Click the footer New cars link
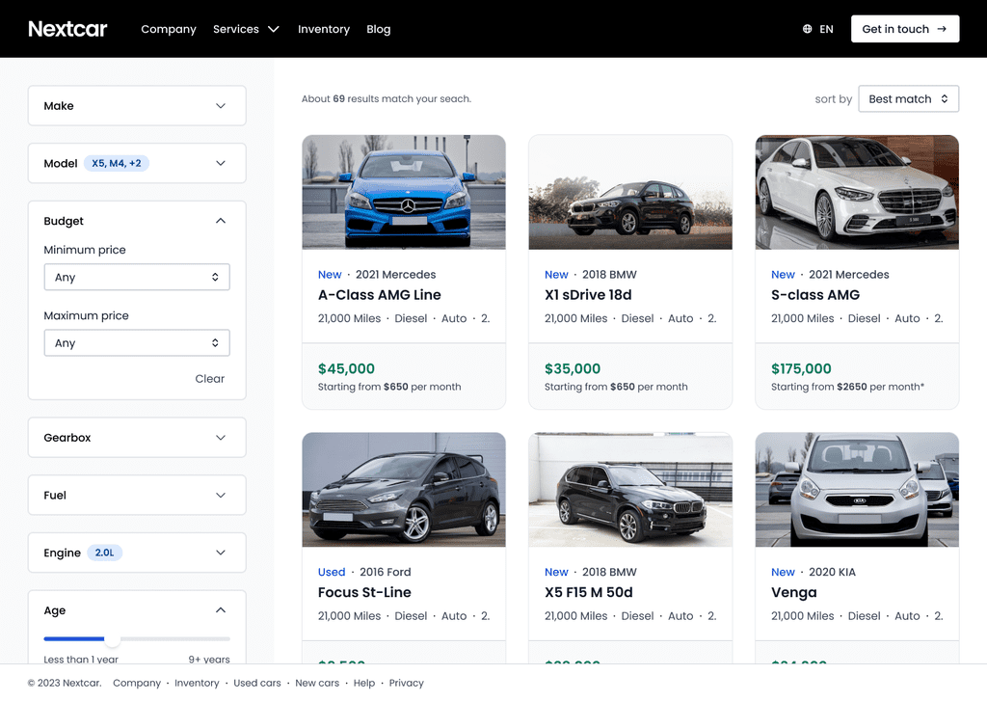The image size is (987, 702). 317,683
